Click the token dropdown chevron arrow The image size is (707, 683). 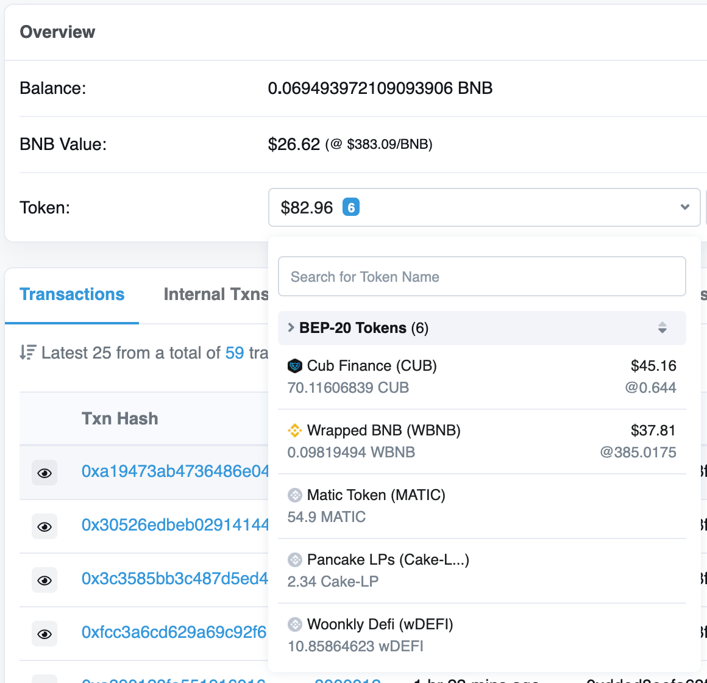[x=685, y=207]
